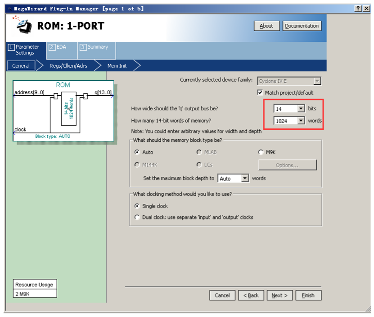Viewport: 374px width, 317px height.
Task: Click the Finish button
Action: click(x=308, y=295)
